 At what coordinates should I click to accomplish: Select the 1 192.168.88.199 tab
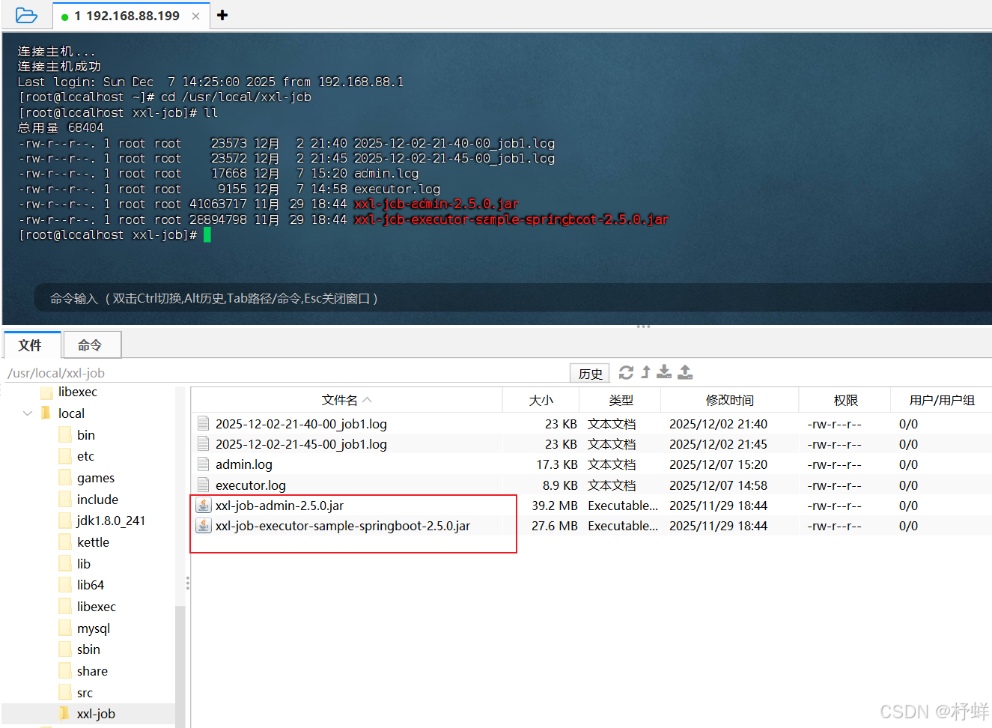pyautogui.click(x=127, y=16)
